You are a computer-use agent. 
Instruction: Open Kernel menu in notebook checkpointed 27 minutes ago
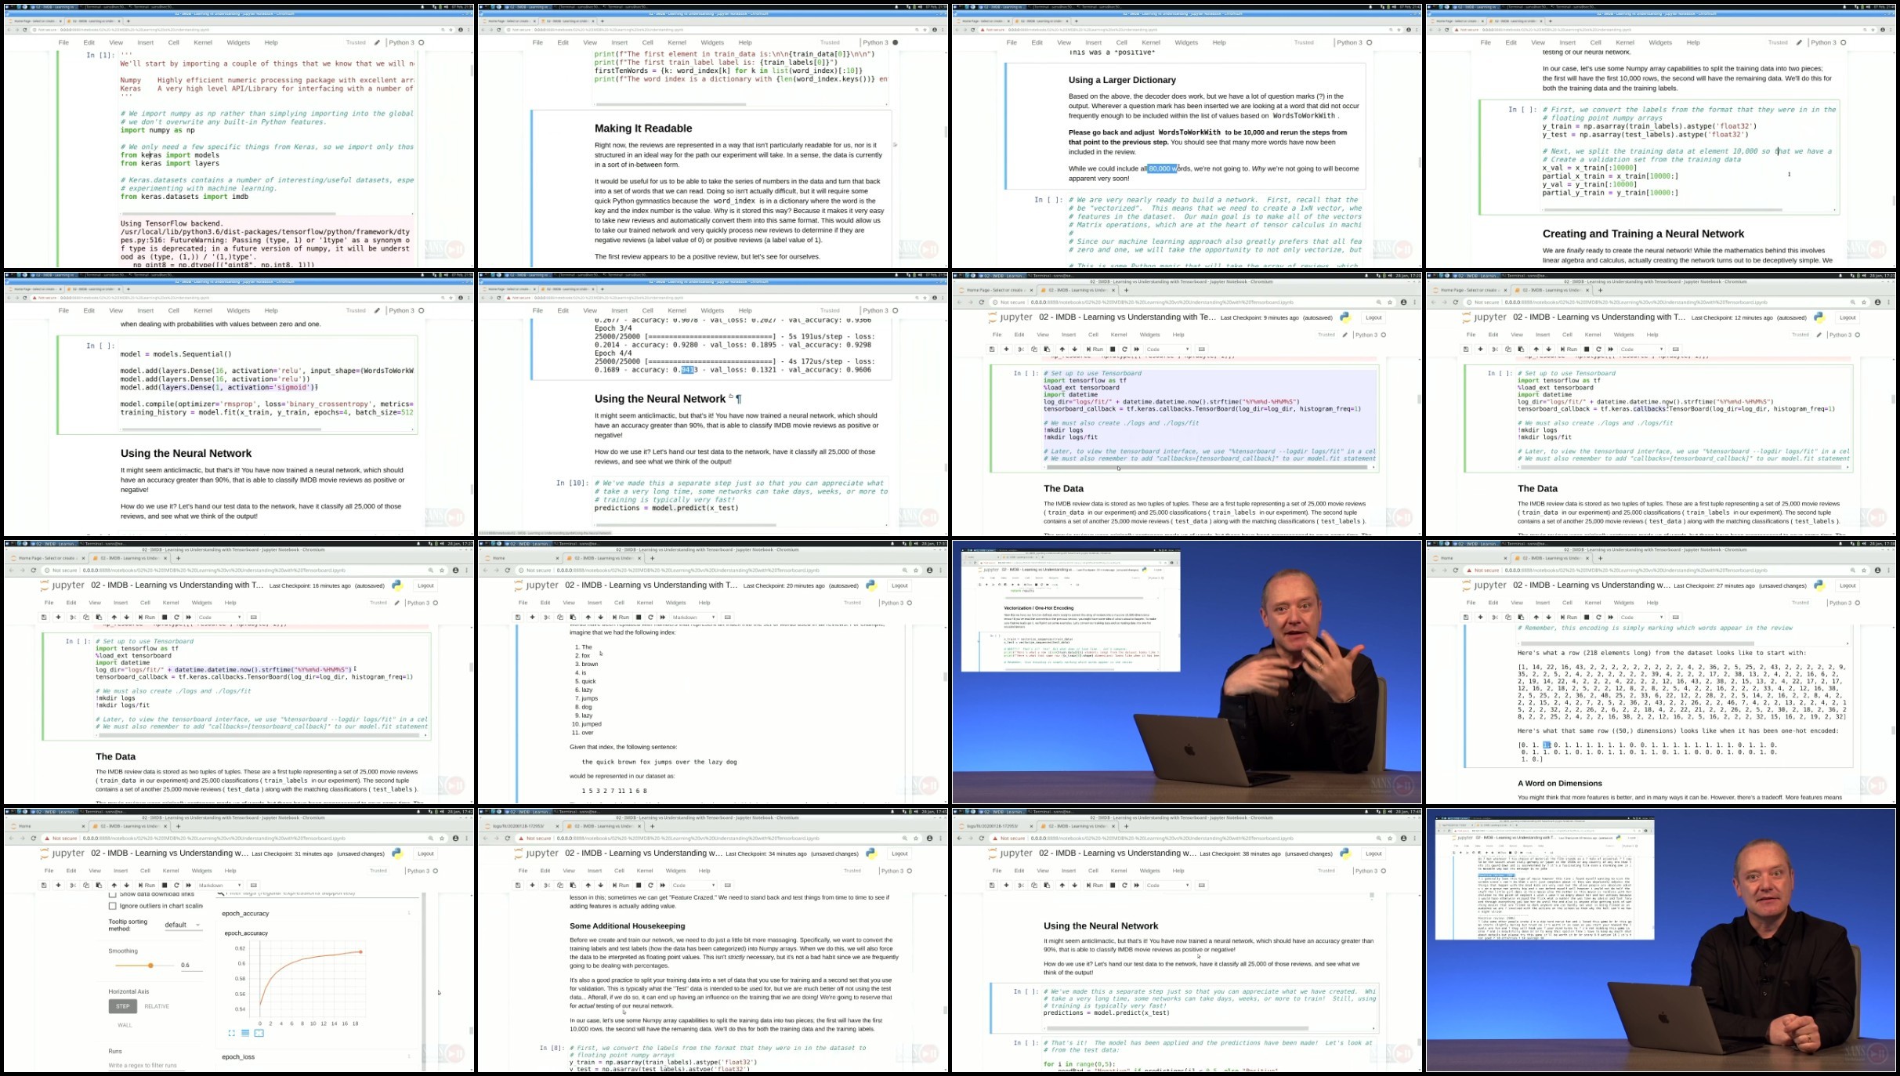1592,603
